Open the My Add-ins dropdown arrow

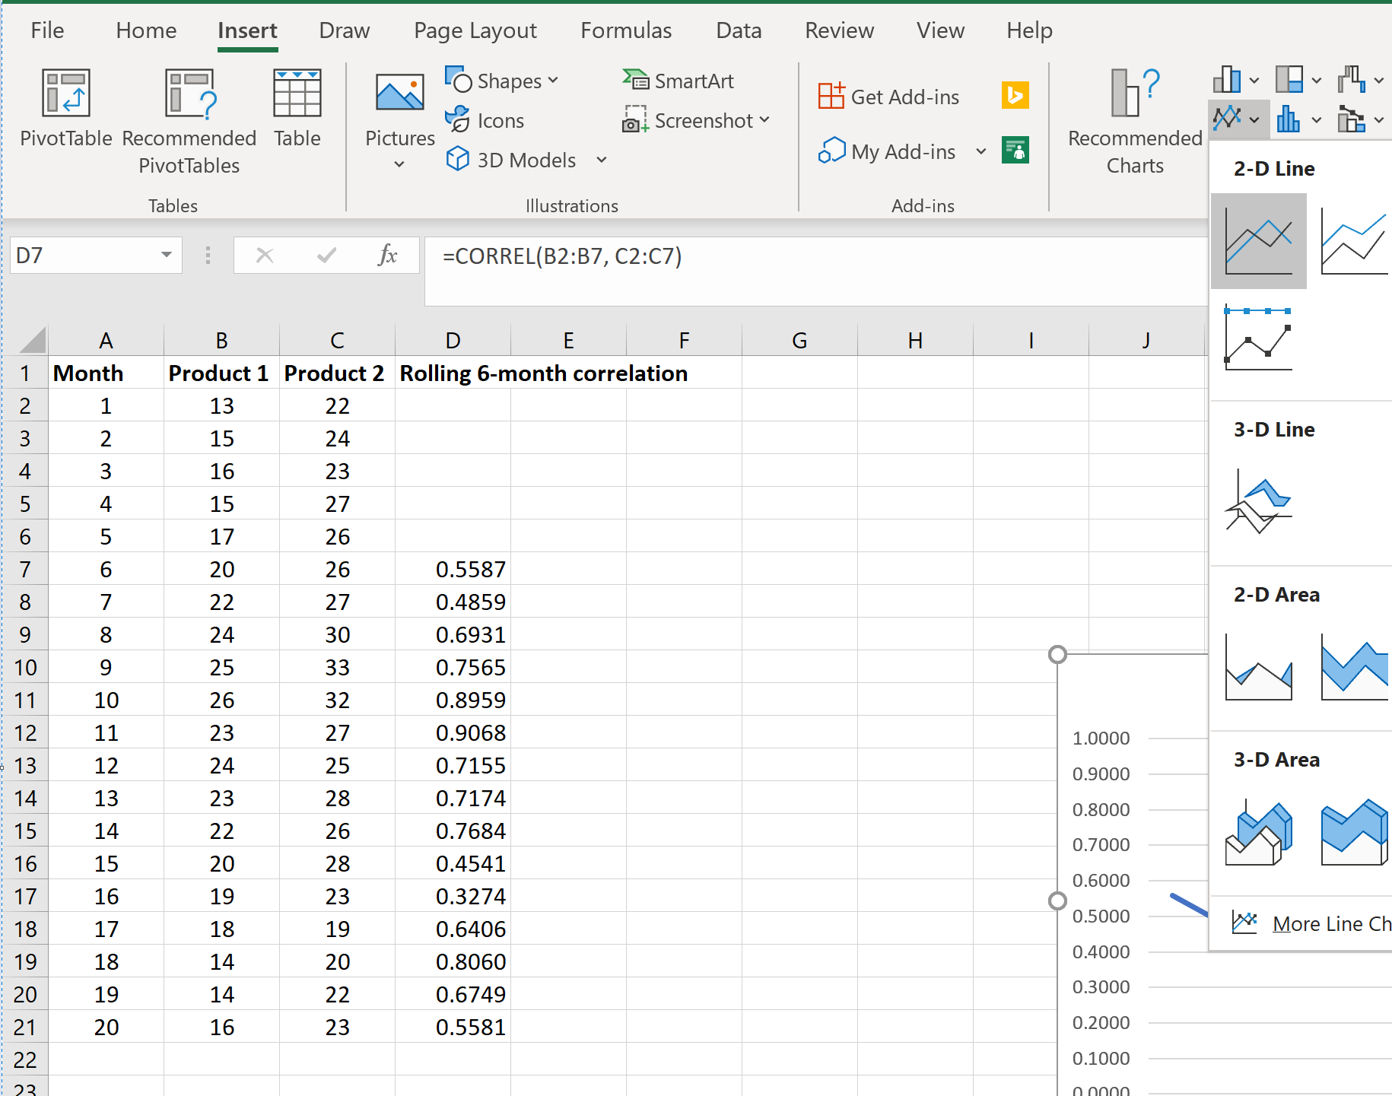[980, 151]
